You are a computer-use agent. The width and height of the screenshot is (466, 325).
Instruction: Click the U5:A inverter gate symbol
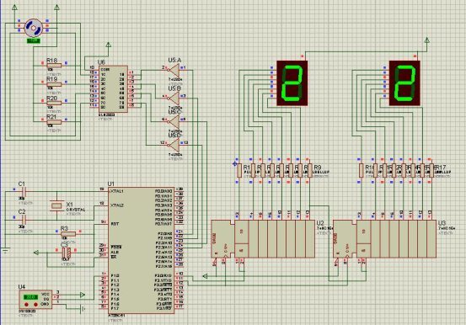click(174, 70)
